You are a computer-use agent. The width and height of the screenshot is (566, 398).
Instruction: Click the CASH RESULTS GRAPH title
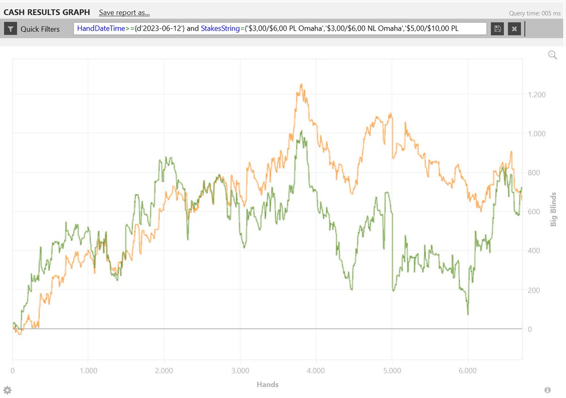coord(47,12)
